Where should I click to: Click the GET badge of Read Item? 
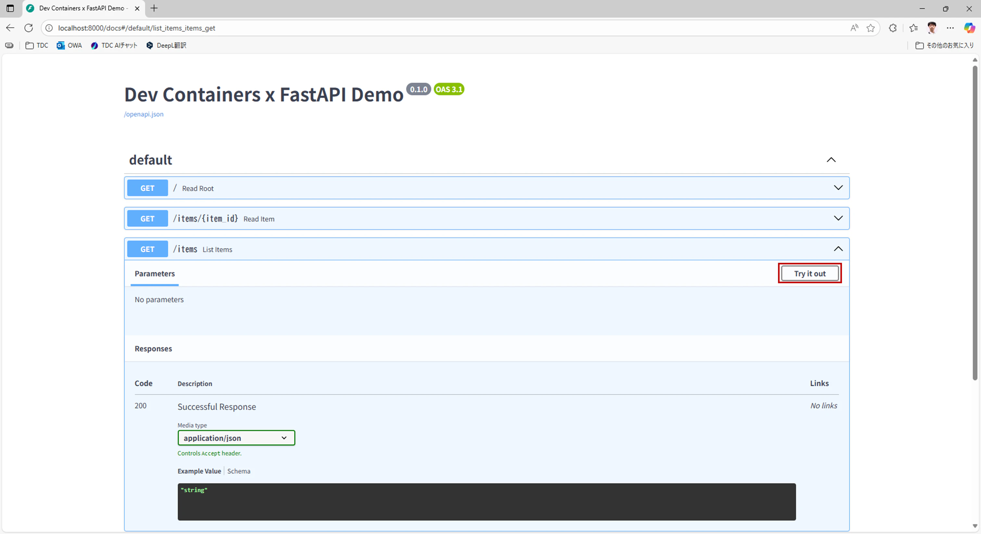click(147, 218)
